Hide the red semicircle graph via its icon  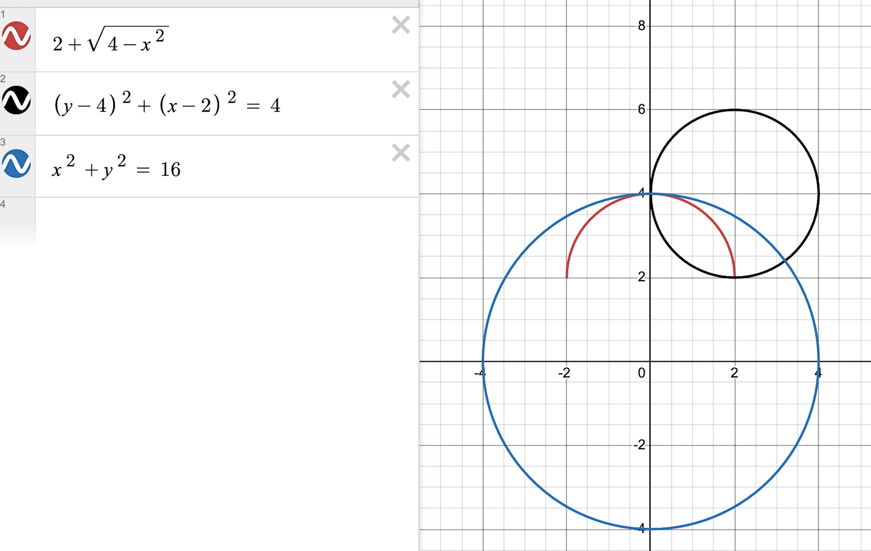click(16, 36)
